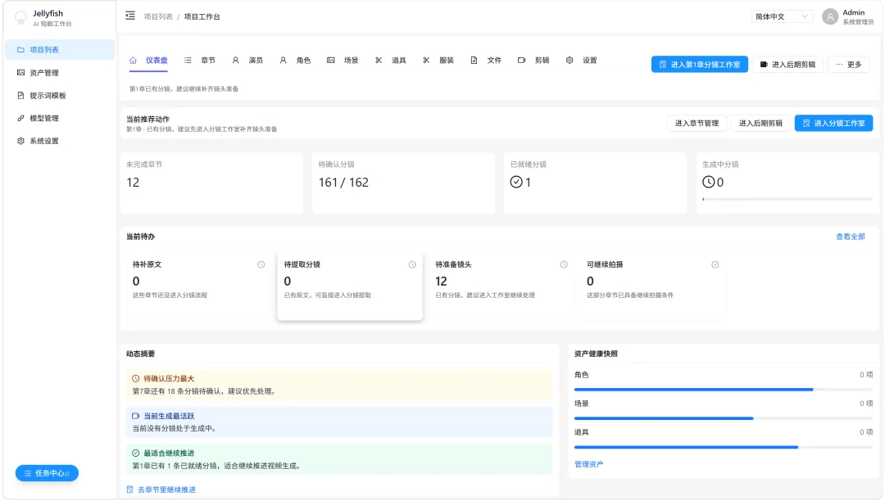885x501 pixels.
Task: Click the clock icon beside 待确认压力最大
Action: pos(135,379)
